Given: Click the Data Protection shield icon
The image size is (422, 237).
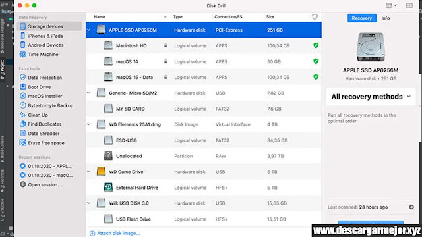Looking at the screenshot, I should [23, 78].
